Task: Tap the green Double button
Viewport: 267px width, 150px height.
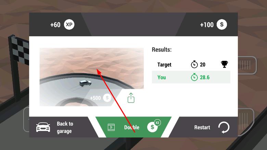Action: pos(133,127)
